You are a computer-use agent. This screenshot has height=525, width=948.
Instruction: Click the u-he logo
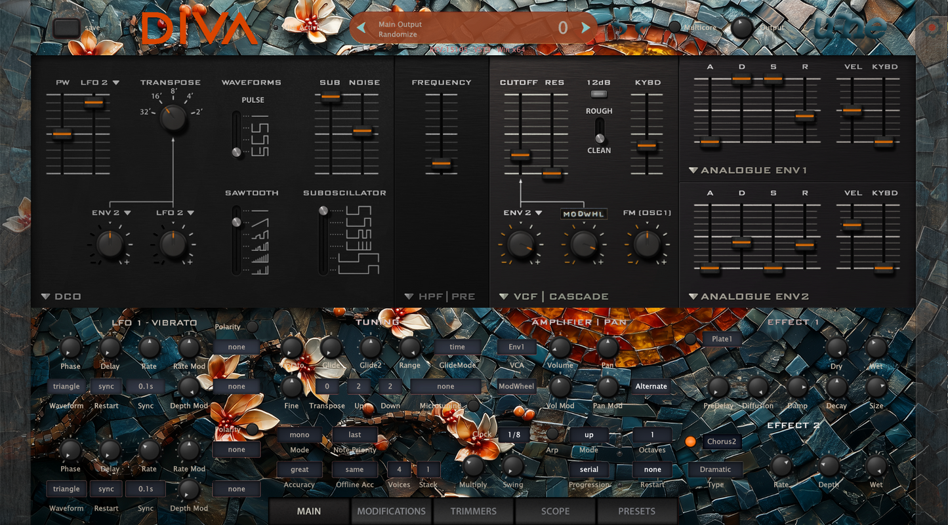pyautogui.click(x=850, y=28)
